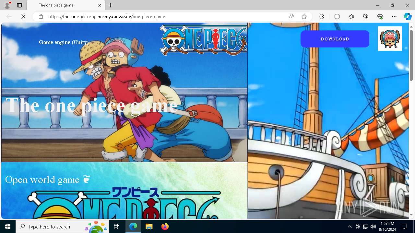Click the One Piece logo banner
Screen dimensions: 415x233
[x=204, y=39]
